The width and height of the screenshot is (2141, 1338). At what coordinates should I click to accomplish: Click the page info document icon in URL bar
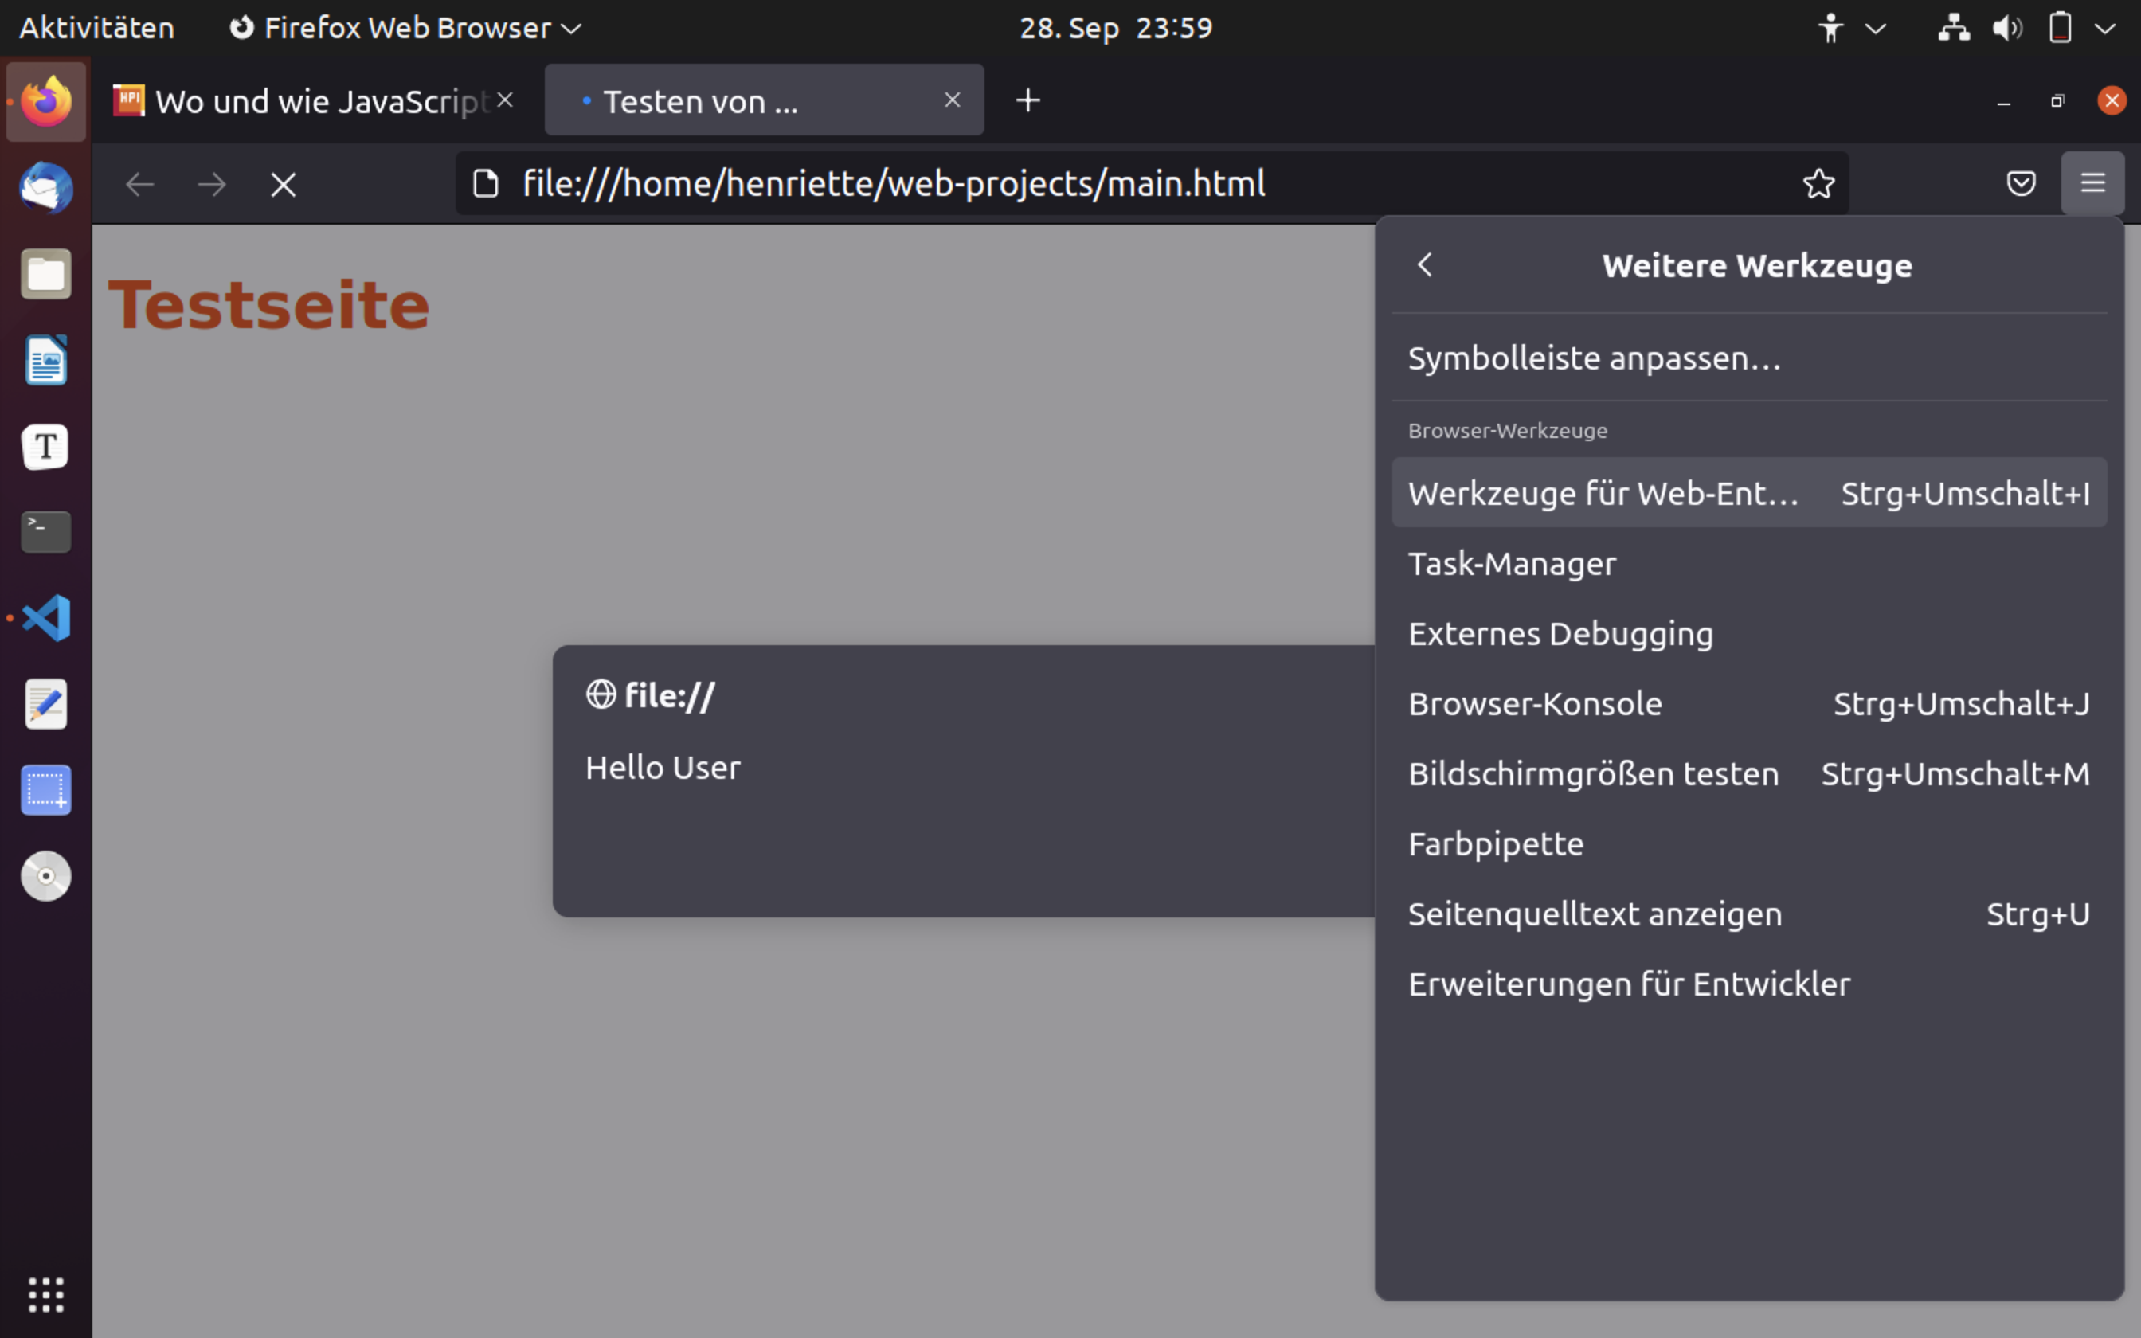click(x=486, y=183)
